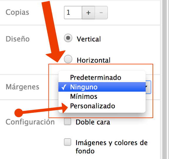
Task: Click the Márgenes section label
Action: 22,87
